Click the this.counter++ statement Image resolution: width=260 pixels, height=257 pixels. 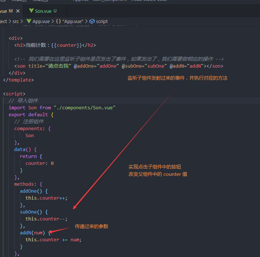46,198
